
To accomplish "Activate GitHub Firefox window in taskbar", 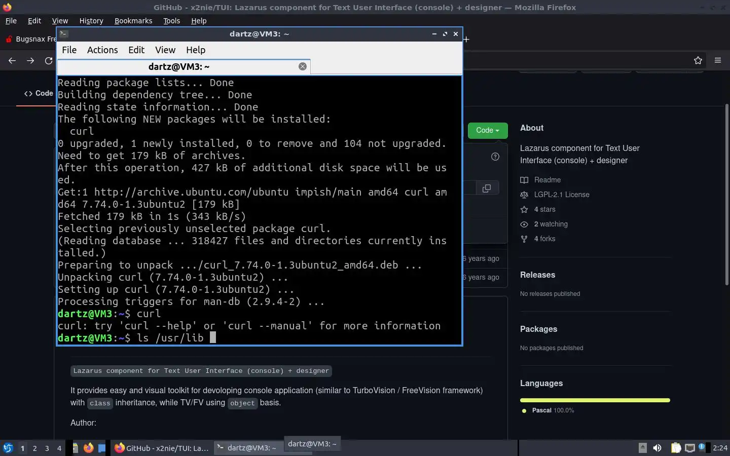I will point(162,448).
